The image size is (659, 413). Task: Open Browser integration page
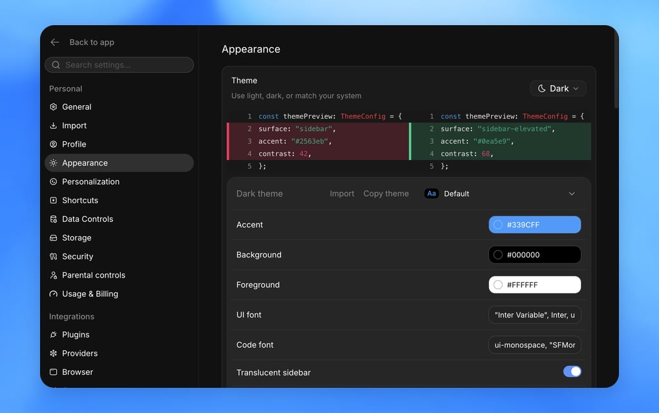click(119, 372)
